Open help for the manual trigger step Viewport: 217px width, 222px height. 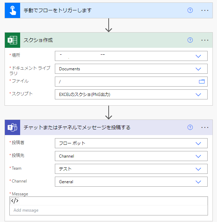tap(190, 10)
